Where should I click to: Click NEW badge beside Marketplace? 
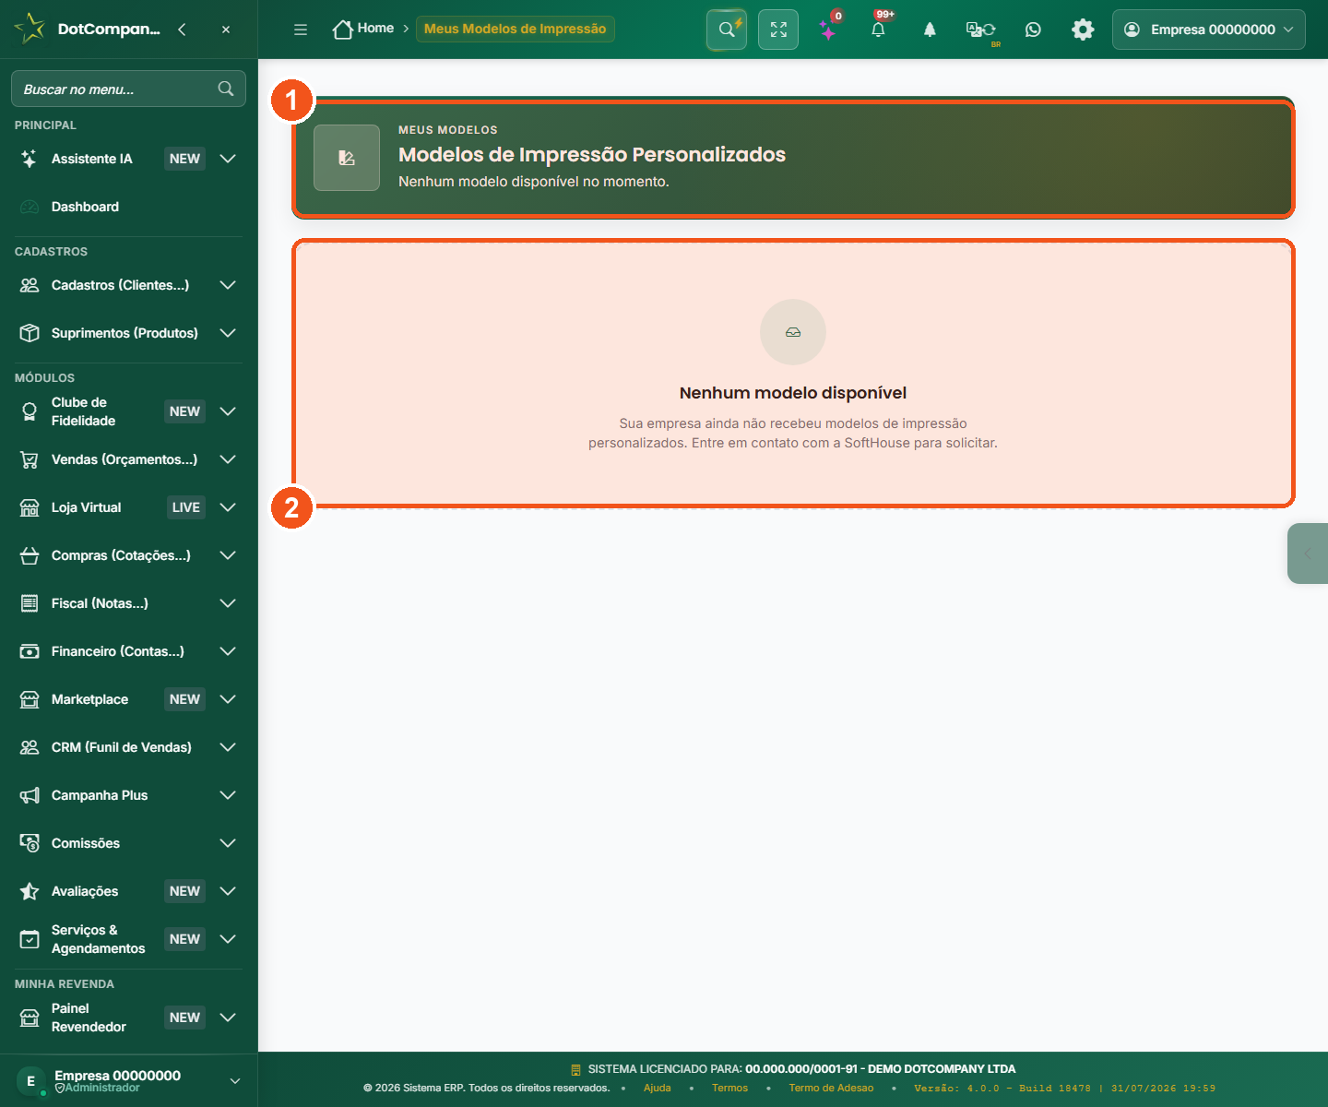[184, 699]
